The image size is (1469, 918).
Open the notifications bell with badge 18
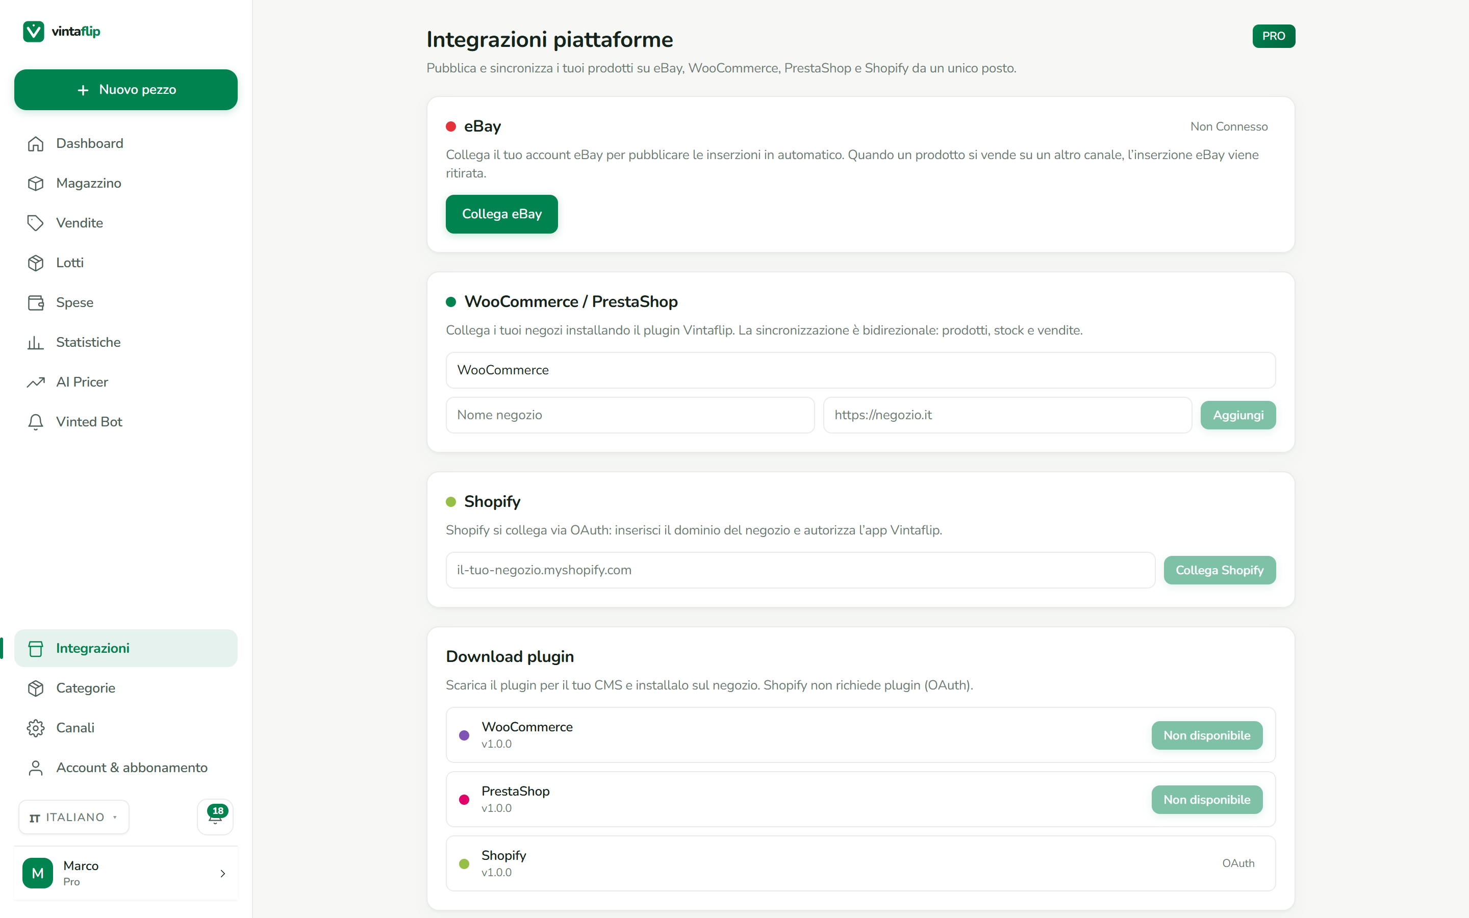[x=215, y=817]
